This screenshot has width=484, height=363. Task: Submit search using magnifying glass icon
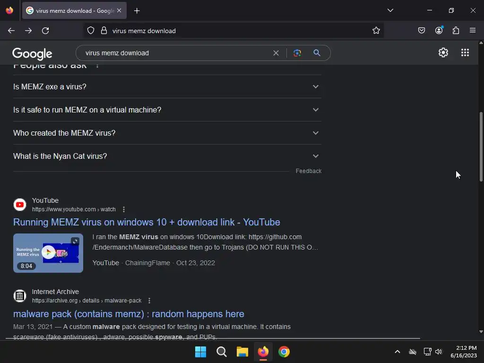pyautogui.click(x=317, y=53)
